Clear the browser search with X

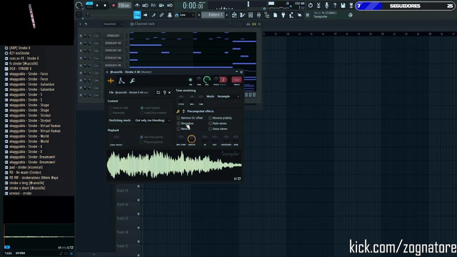click(71, 253)
